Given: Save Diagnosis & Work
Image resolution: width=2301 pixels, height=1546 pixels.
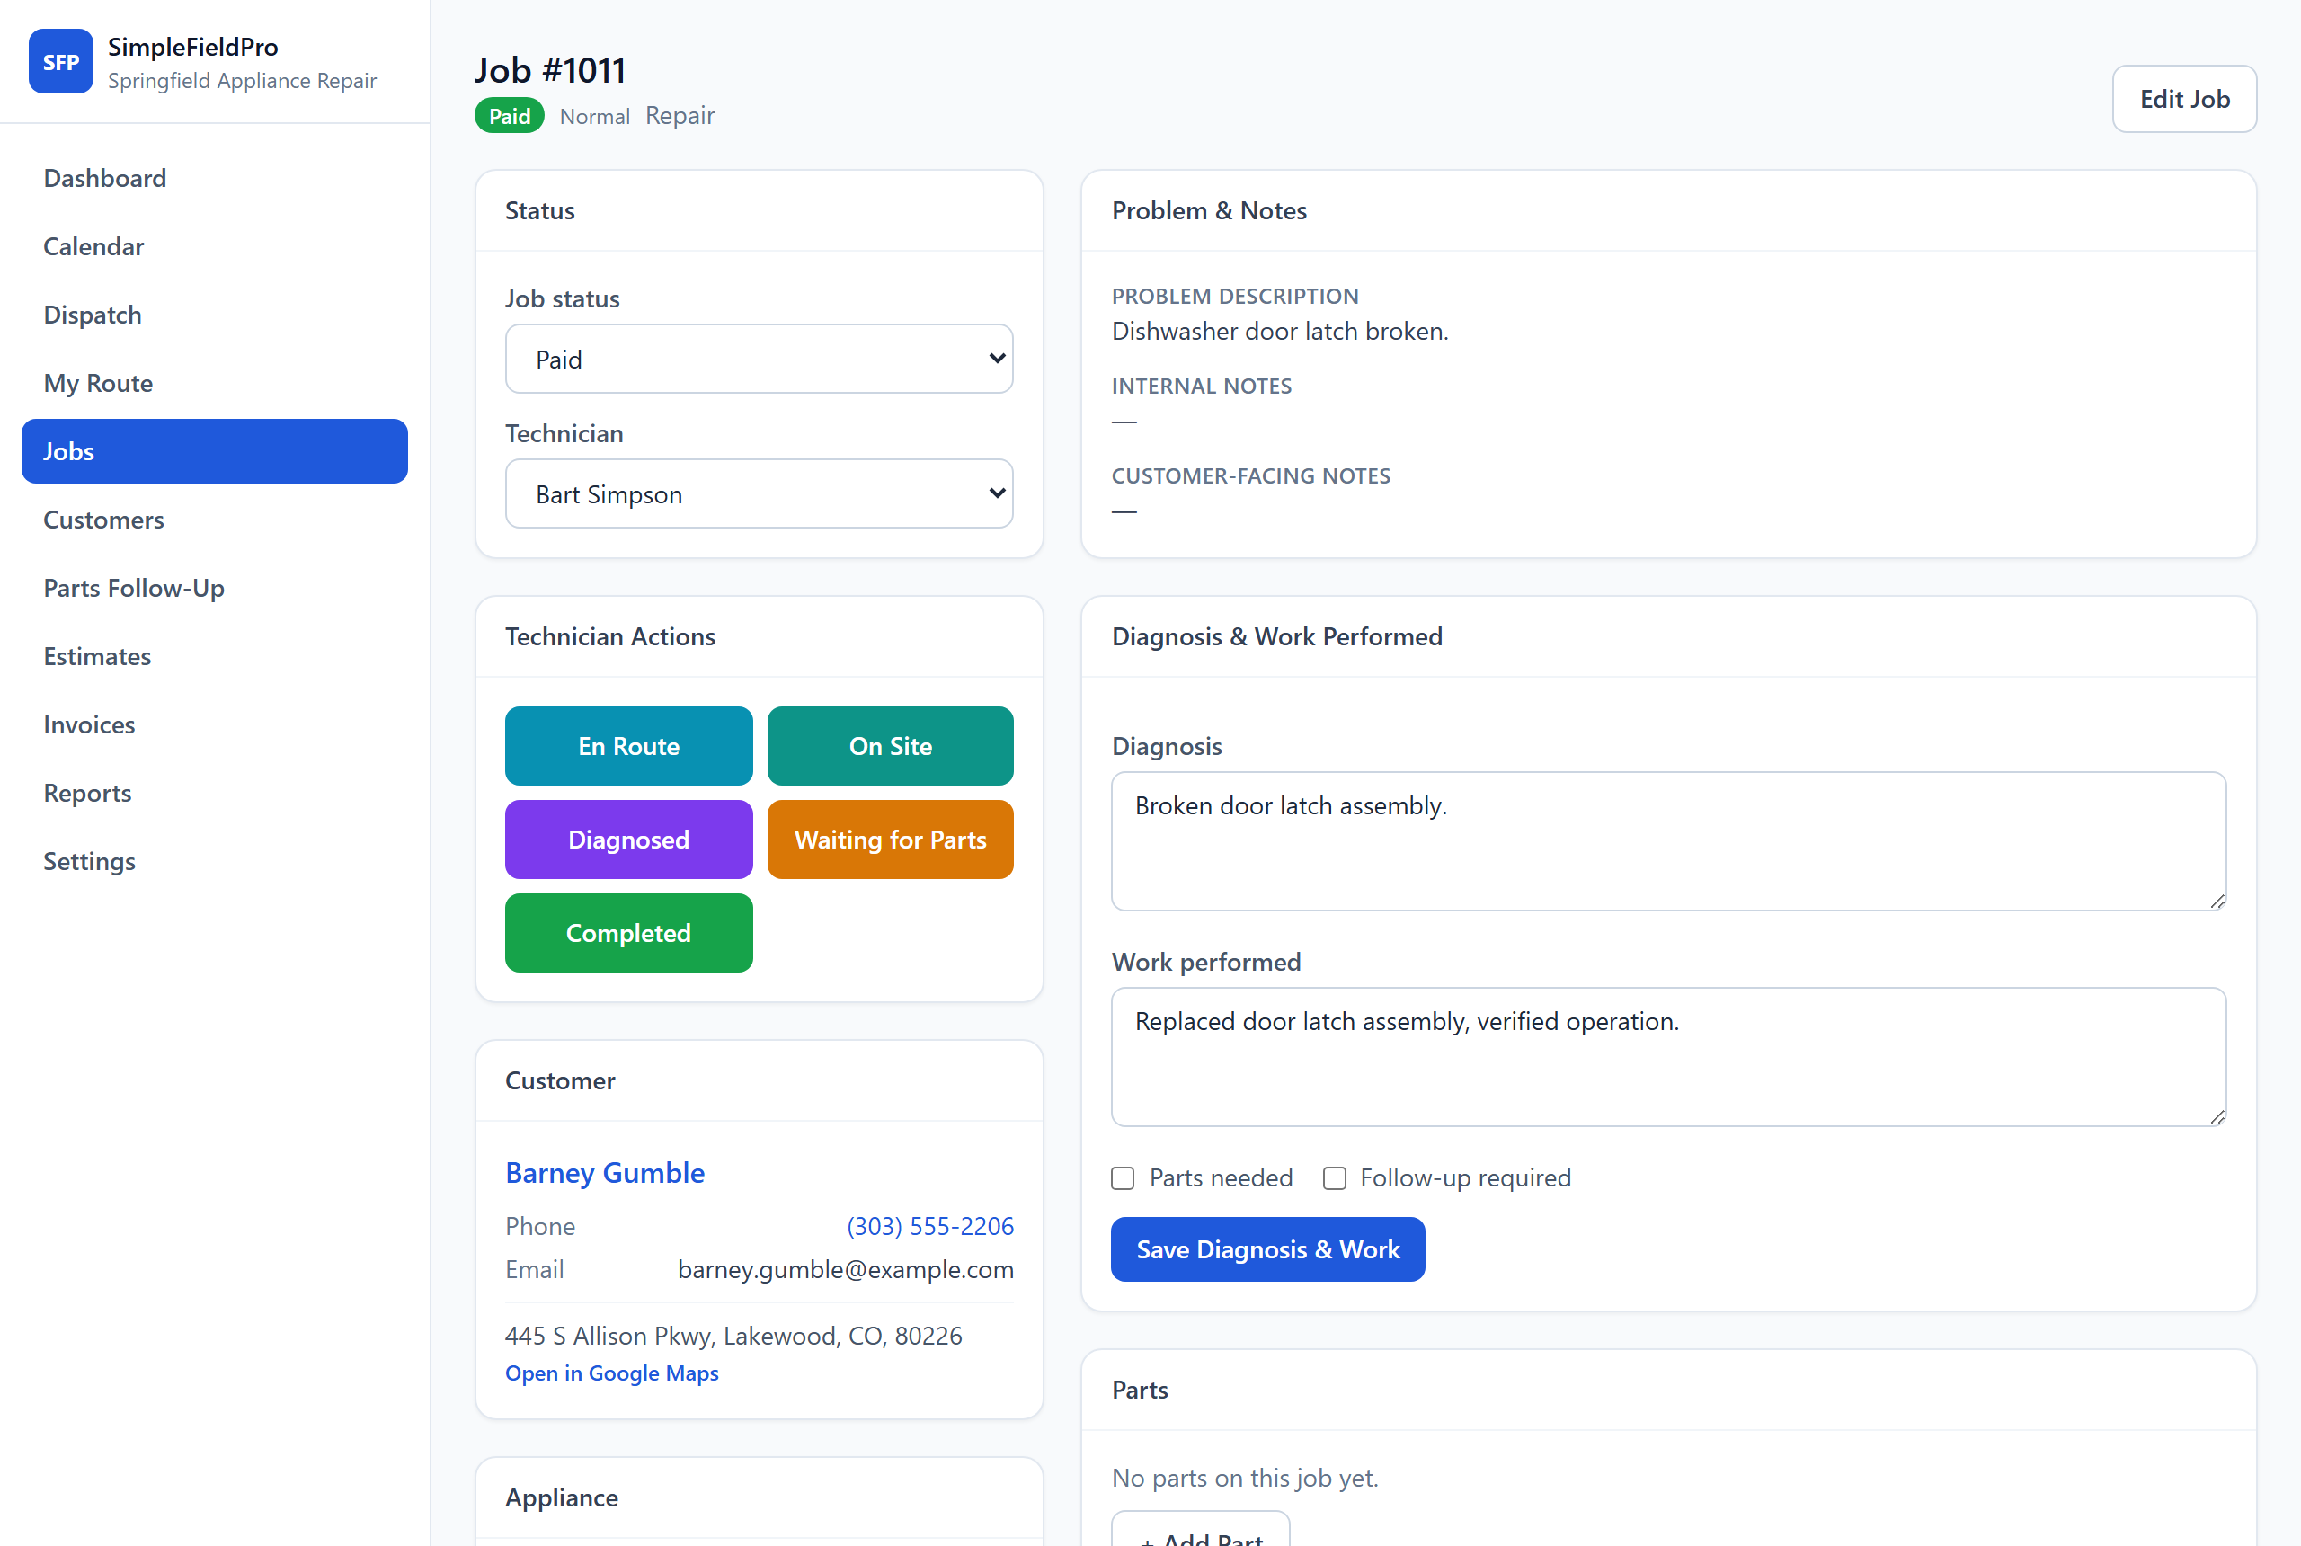Looking at the screenshot, I should click(x=1268, y=1249).
